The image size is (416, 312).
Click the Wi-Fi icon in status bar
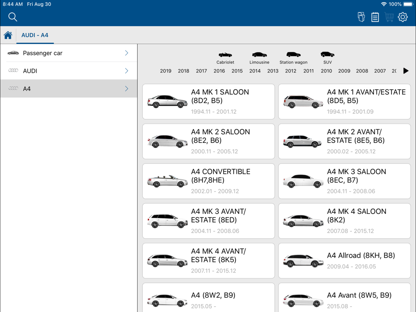(384, 4)
